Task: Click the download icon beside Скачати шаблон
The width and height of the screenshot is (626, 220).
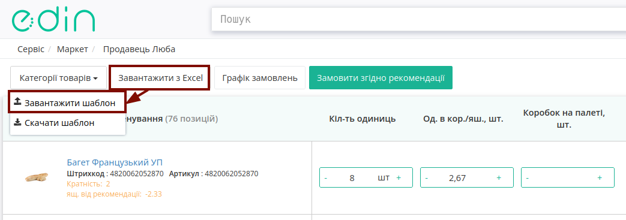Action: (17, 122)
